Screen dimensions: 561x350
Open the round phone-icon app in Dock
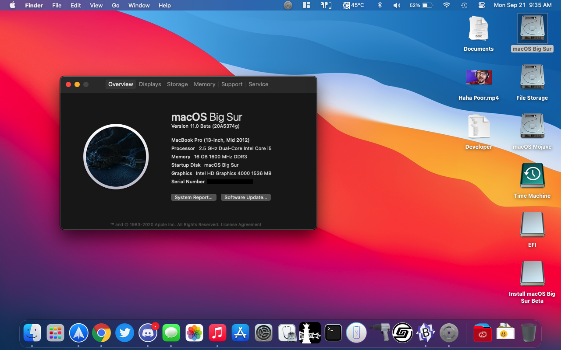[356, 333]
